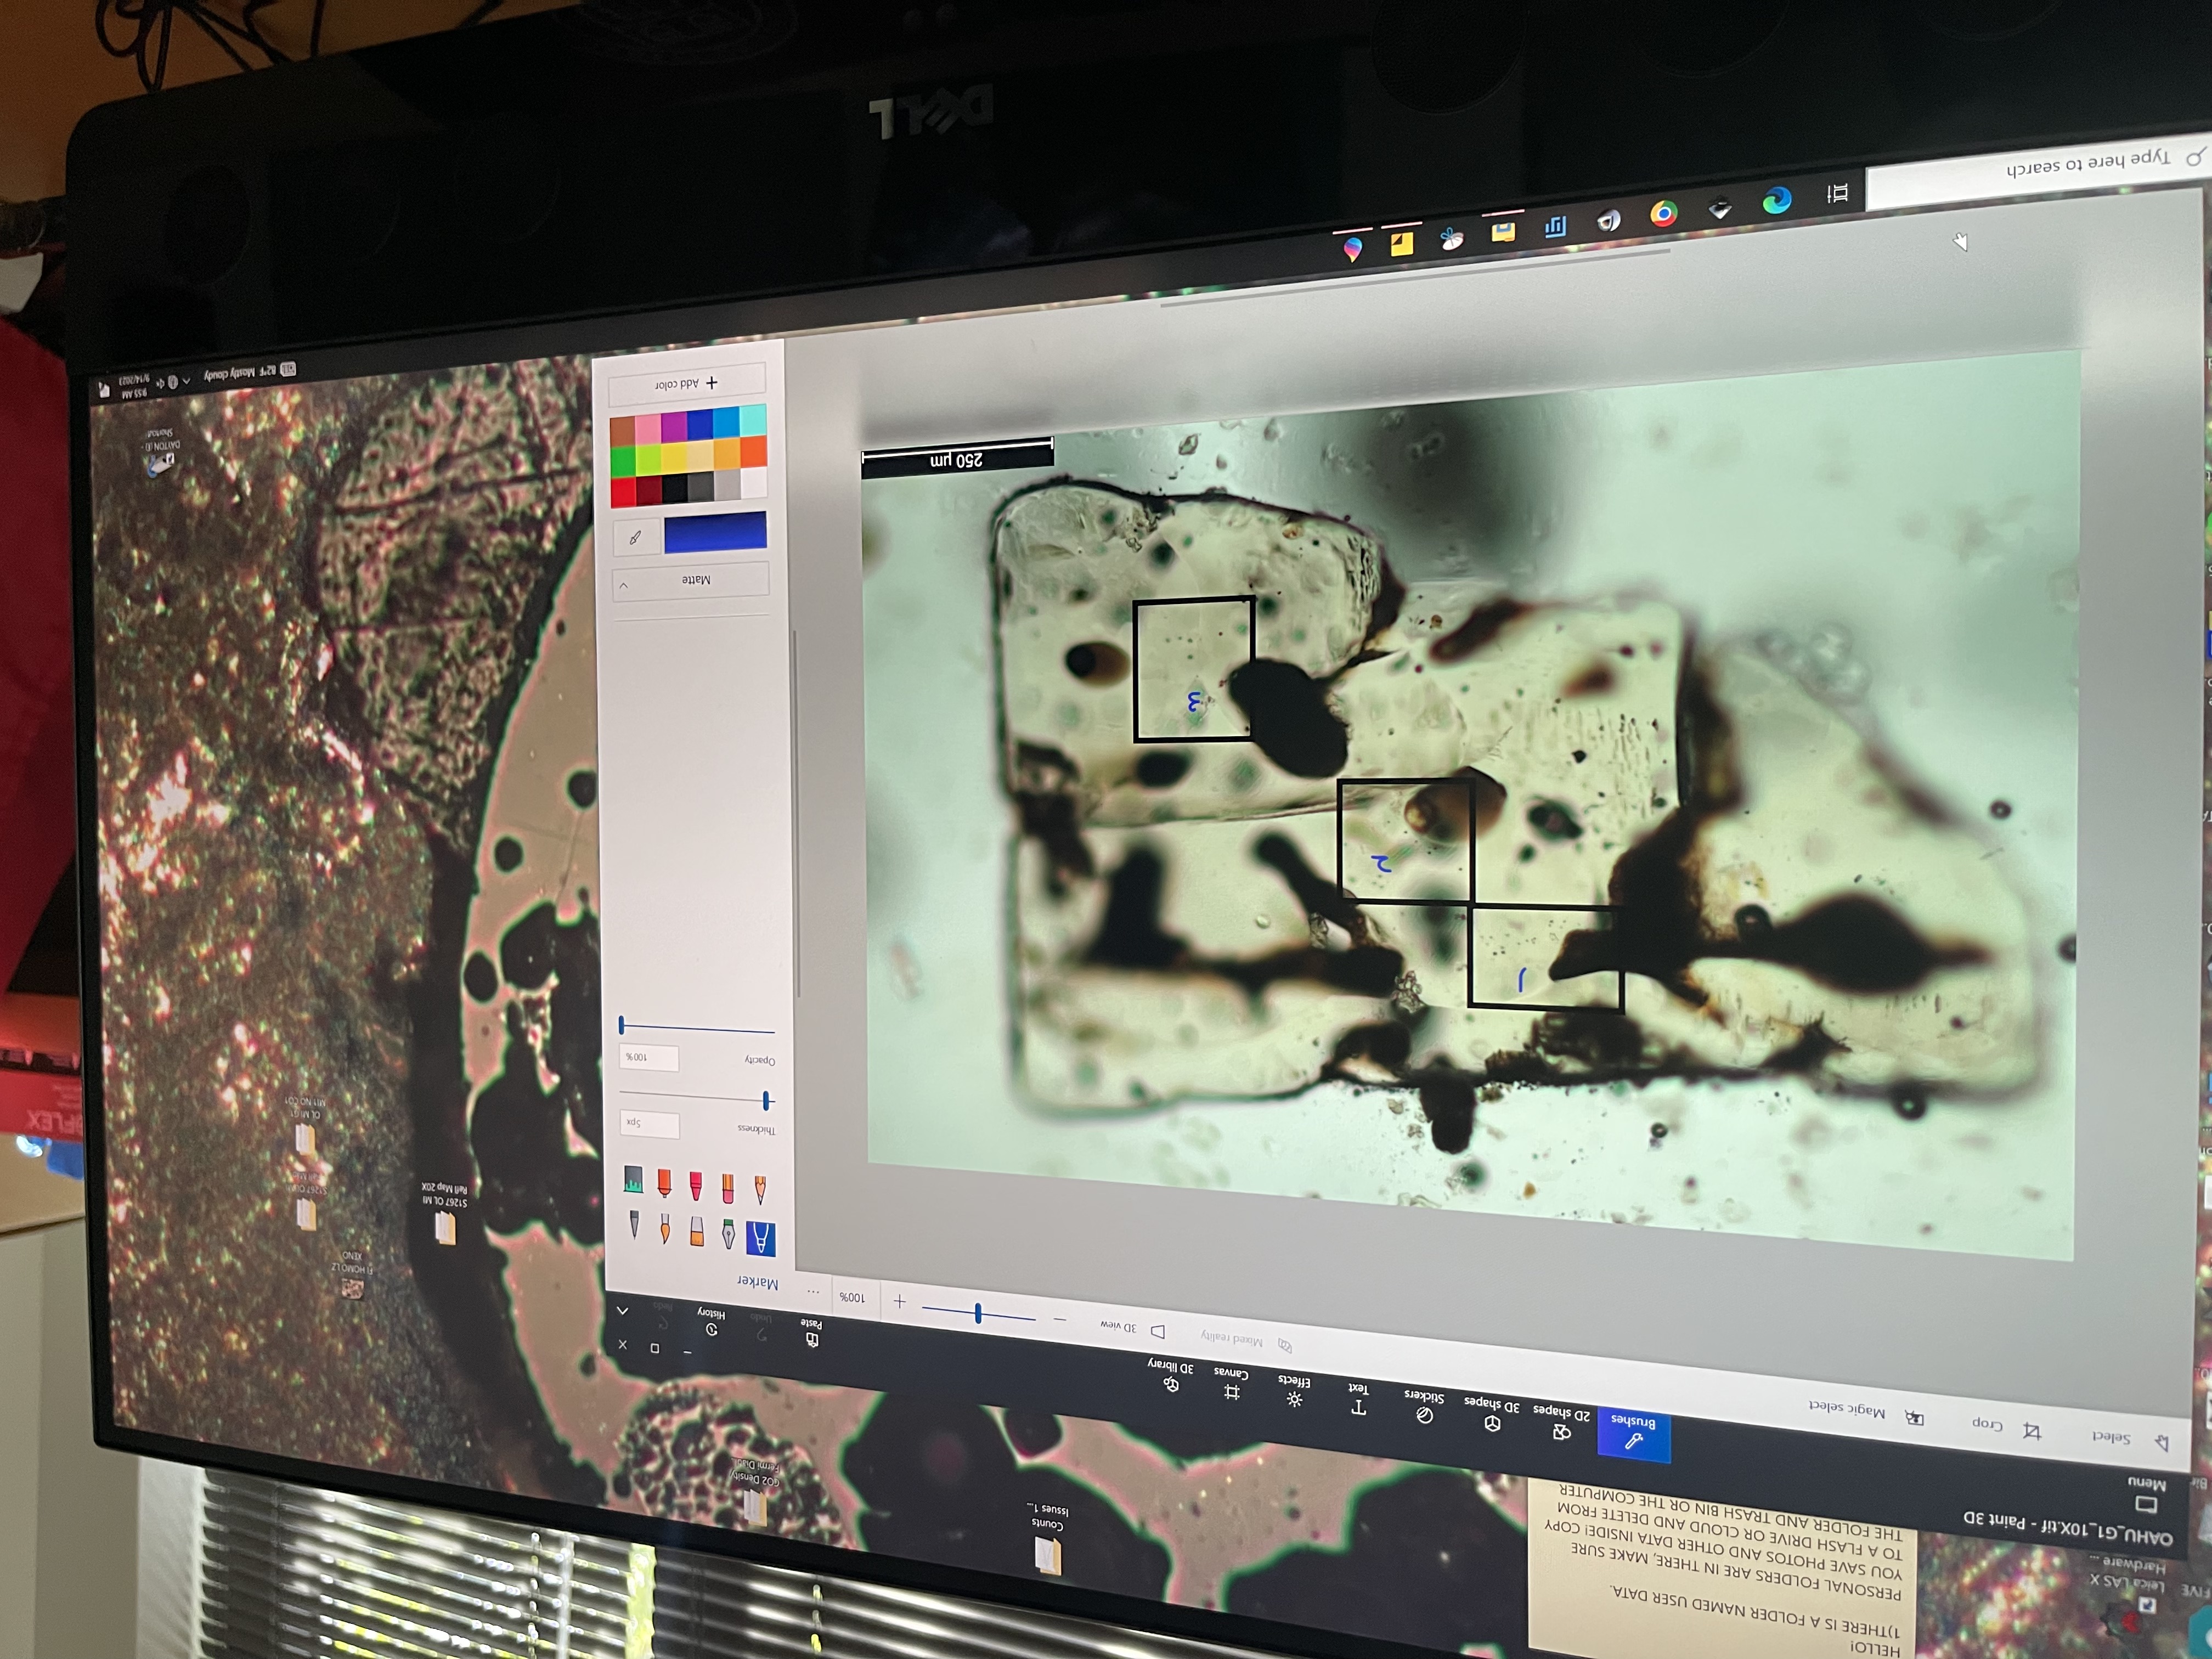Image resolution: width=2212 pixels, height=1659 pixels.
Task: Select the Oil brush tool
Action: tap(697, 1231)
